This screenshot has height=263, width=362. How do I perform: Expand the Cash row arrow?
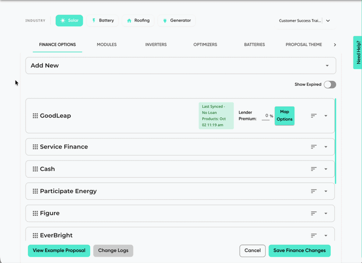click(326, 169)
